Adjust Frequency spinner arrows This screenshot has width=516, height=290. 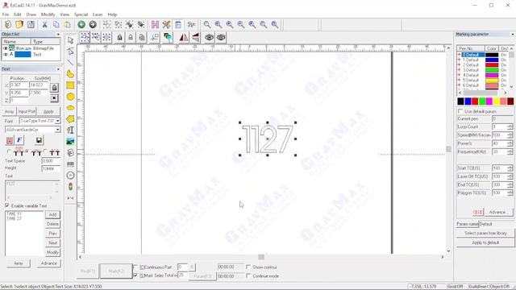point(510,152)
